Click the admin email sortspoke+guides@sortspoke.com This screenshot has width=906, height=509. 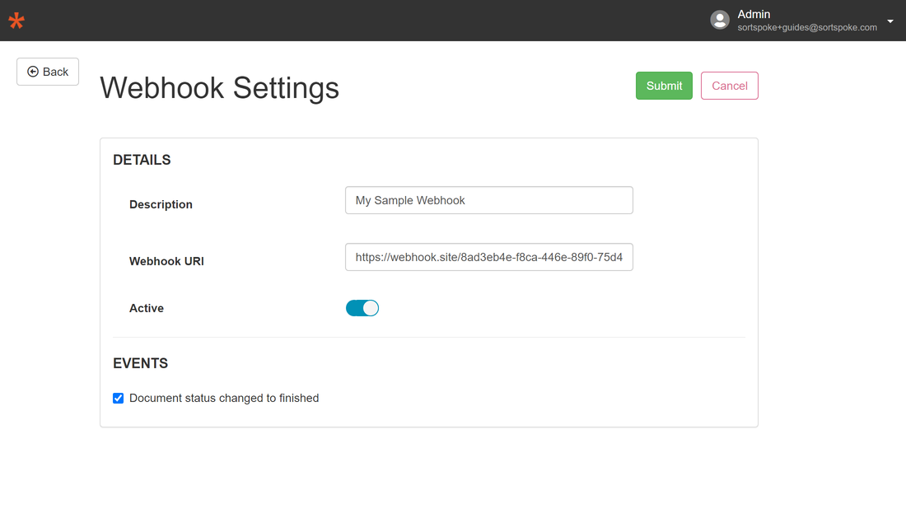806,28
